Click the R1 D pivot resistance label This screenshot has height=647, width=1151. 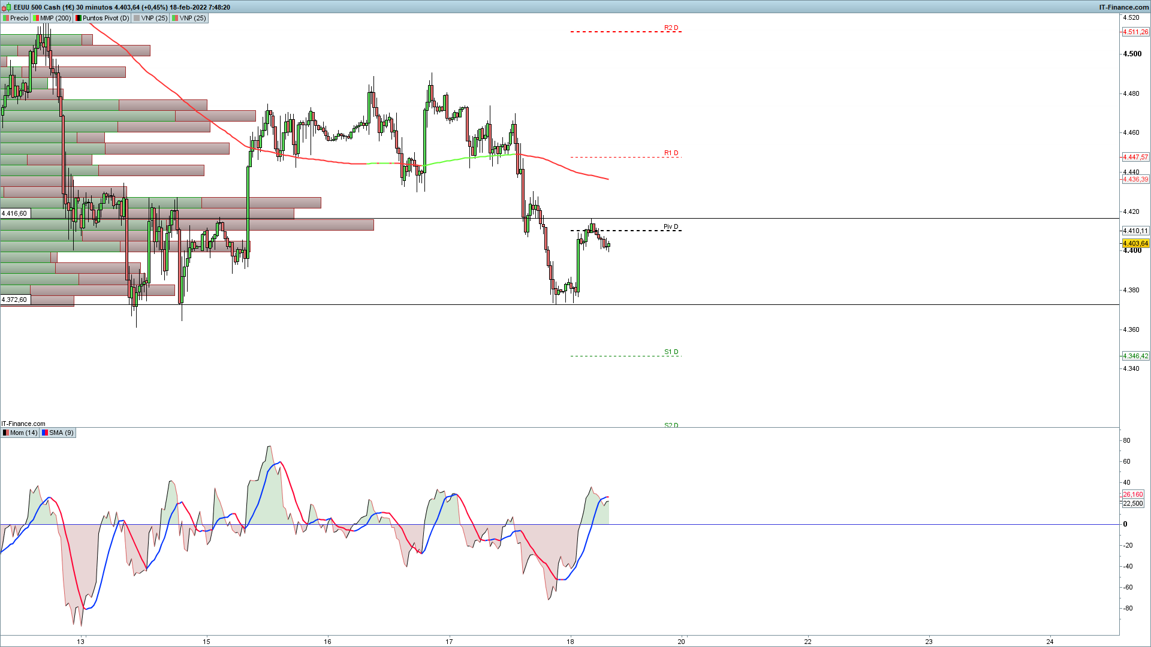pos(671,153)
